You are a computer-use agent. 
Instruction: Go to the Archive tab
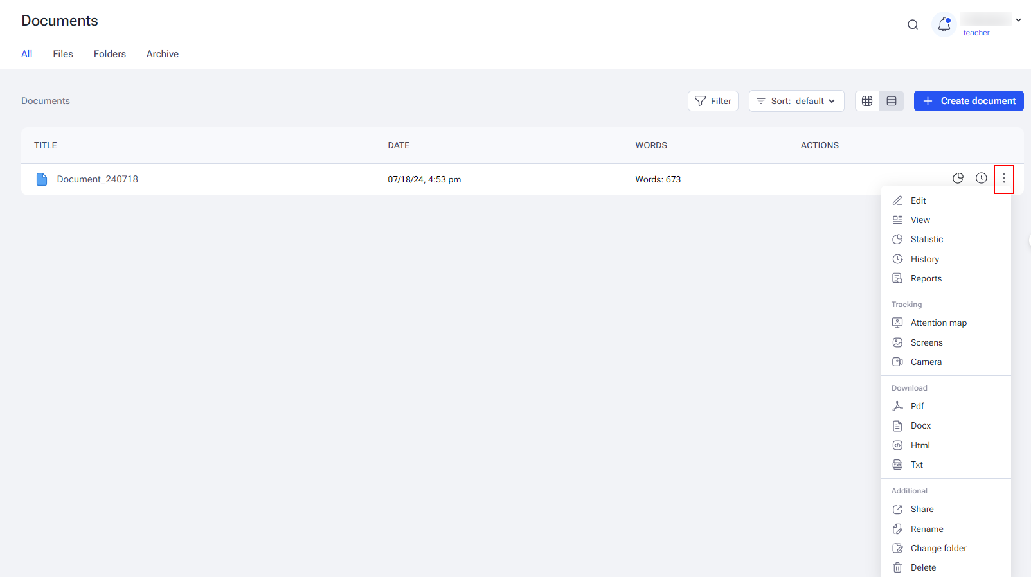tap(163, 54)
